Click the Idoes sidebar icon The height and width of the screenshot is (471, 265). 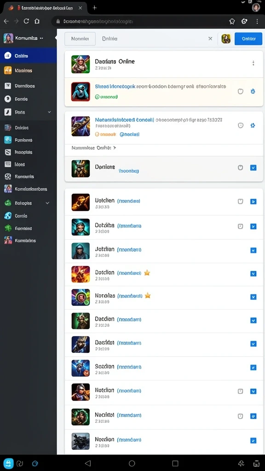click(x=8, y=164)
